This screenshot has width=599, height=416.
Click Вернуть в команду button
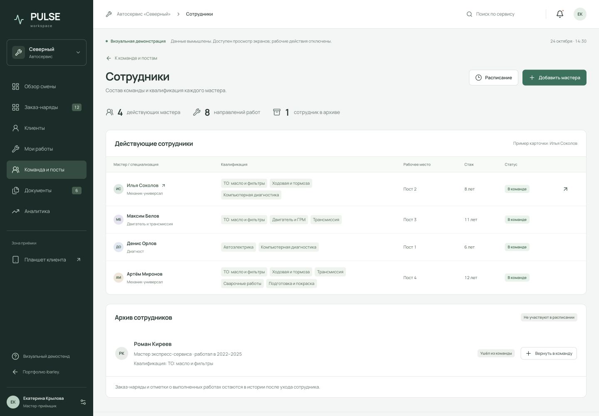point(549,353)
